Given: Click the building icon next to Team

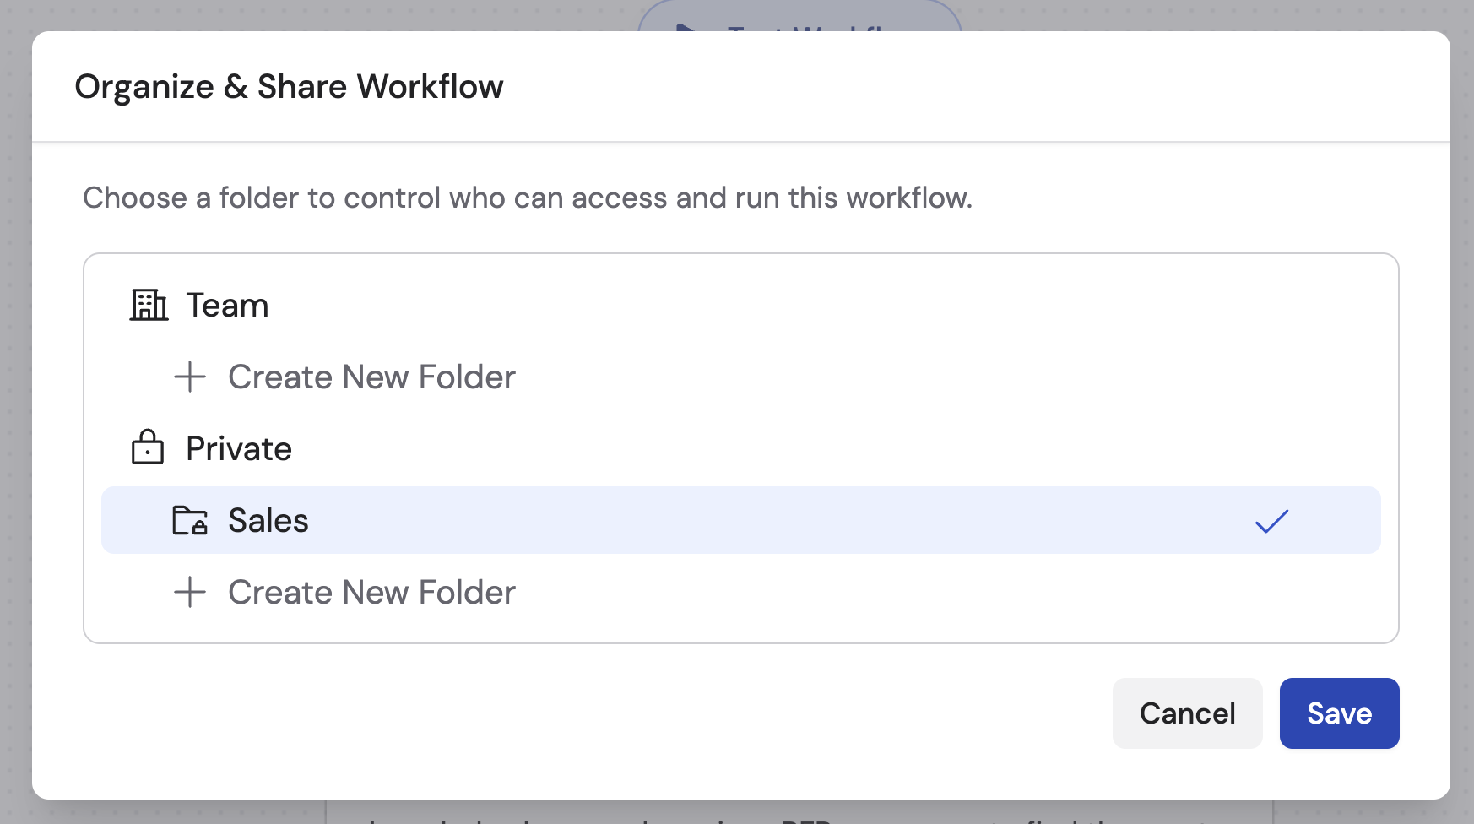Looking at the screenshot, I should (x=149, y=305).
